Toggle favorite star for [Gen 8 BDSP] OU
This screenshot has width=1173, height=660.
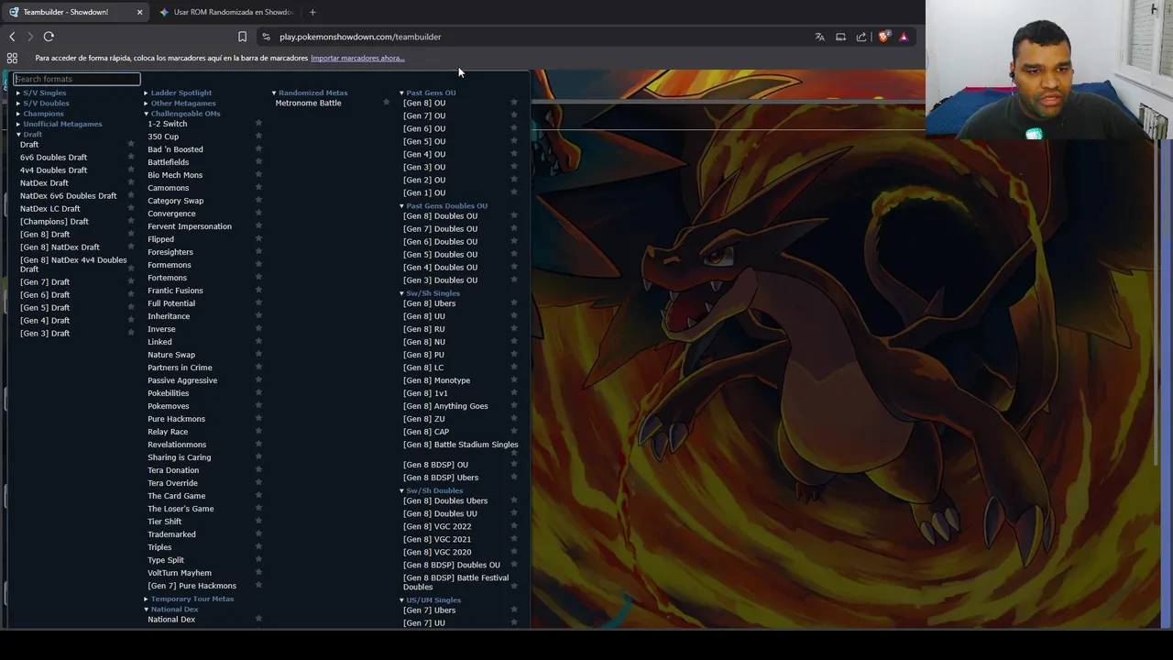(514, 464)
